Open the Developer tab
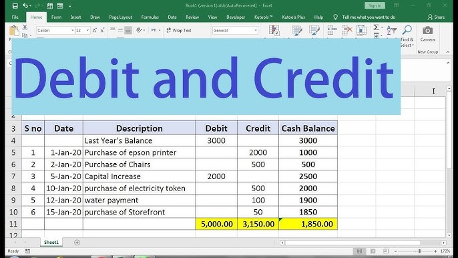458x258 pixels. click(x=236, y=17)
